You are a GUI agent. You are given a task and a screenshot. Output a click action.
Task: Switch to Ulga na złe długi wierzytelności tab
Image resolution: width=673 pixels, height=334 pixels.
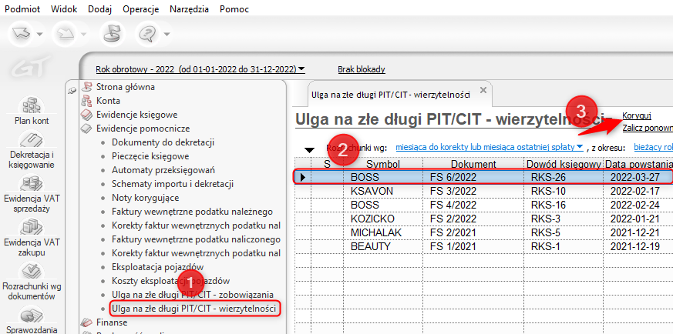pyautogui.click(x=390, y=95)
